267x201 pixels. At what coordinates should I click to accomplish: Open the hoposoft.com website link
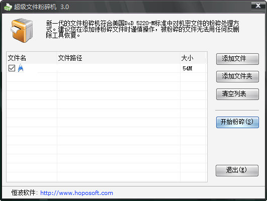(76, 193)
